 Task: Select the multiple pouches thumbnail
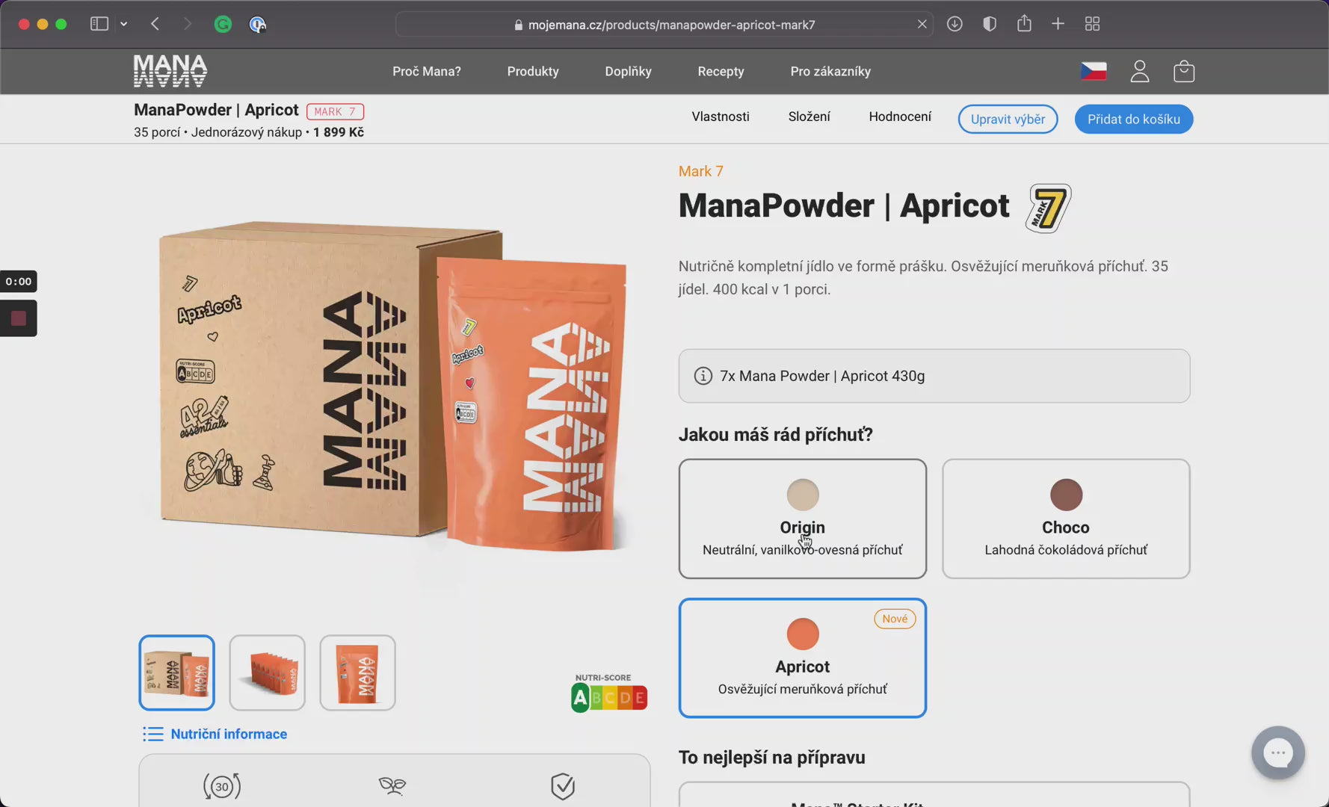[267, 672]
